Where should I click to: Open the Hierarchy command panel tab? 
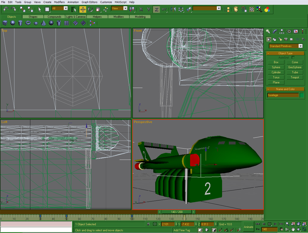pyautogui.click(x=282, y=31)
